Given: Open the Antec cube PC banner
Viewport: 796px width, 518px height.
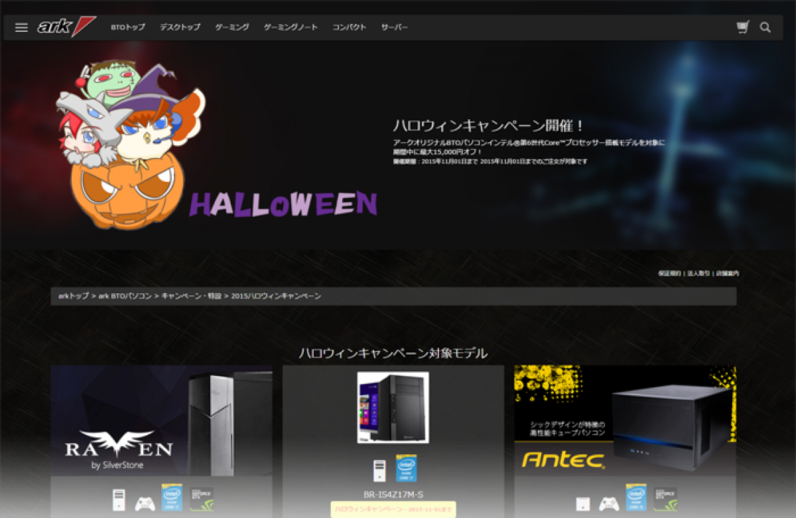Looking at the screenshot, I should point(625,421).
